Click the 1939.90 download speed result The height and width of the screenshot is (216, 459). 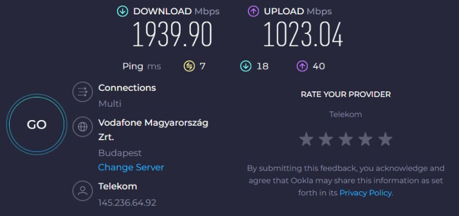[x=172, y=34]
